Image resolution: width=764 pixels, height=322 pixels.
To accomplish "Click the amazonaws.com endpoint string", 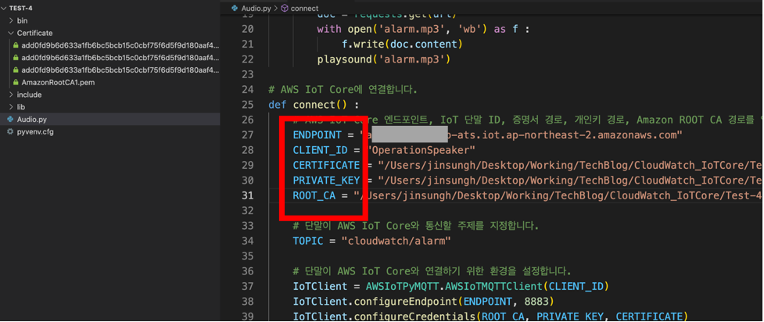I will [520, 135].
